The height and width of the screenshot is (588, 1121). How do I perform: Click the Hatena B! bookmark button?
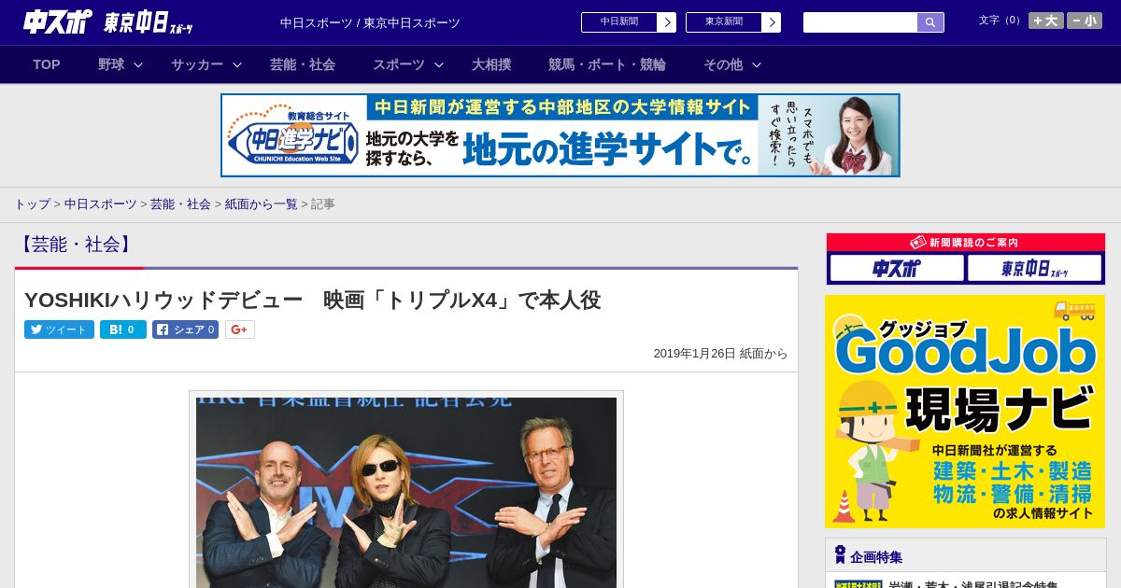[x=123, y=329]
